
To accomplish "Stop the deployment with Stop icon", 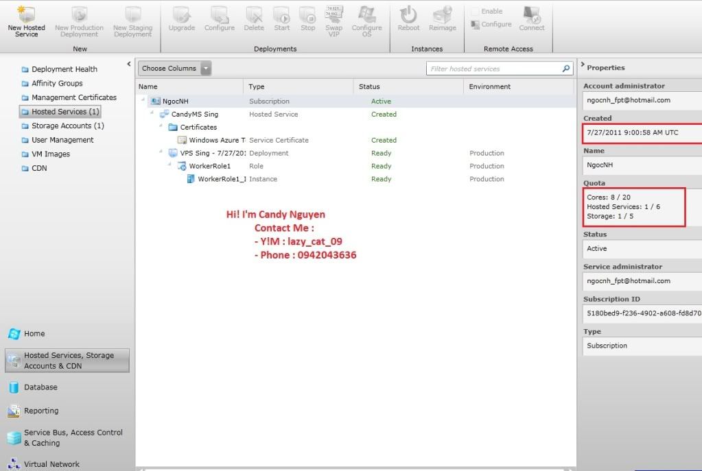I will point(307,14).
